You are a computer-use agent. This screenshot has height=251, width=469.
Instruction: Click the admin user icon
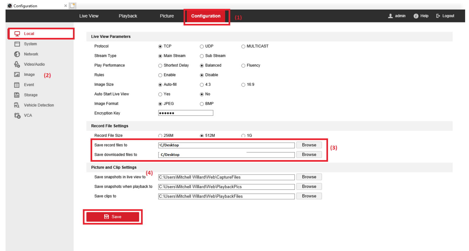390,16
